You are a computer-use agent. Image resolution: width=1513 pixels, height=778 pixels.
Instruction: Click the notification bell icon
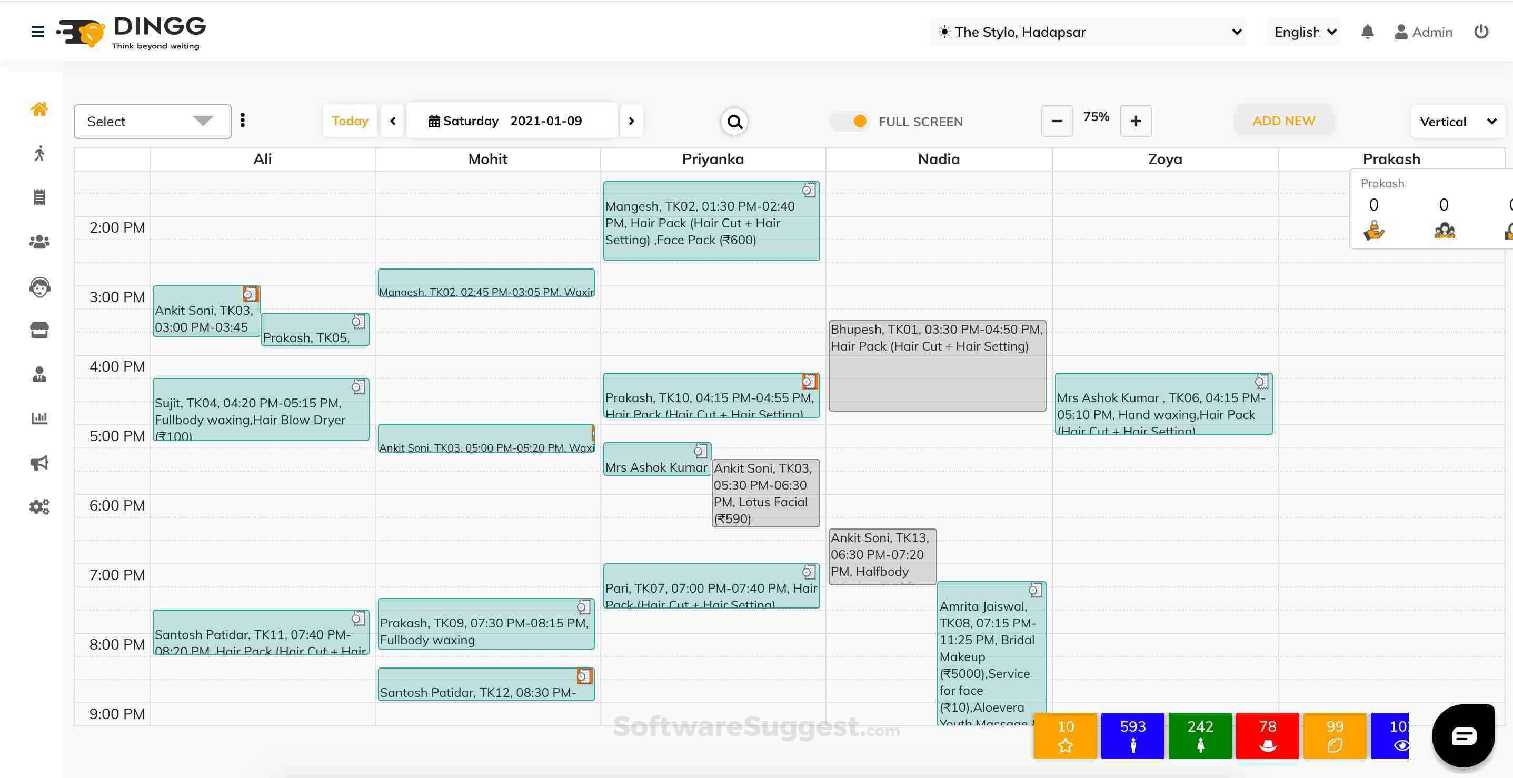click(1367, 32)
